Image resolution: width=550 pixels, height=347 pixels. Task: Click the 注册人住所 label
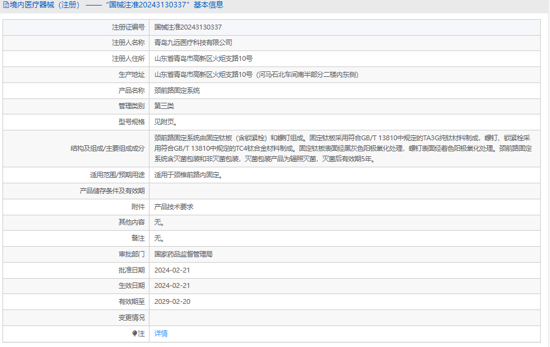pyautogui.click(x=129, y=58)
